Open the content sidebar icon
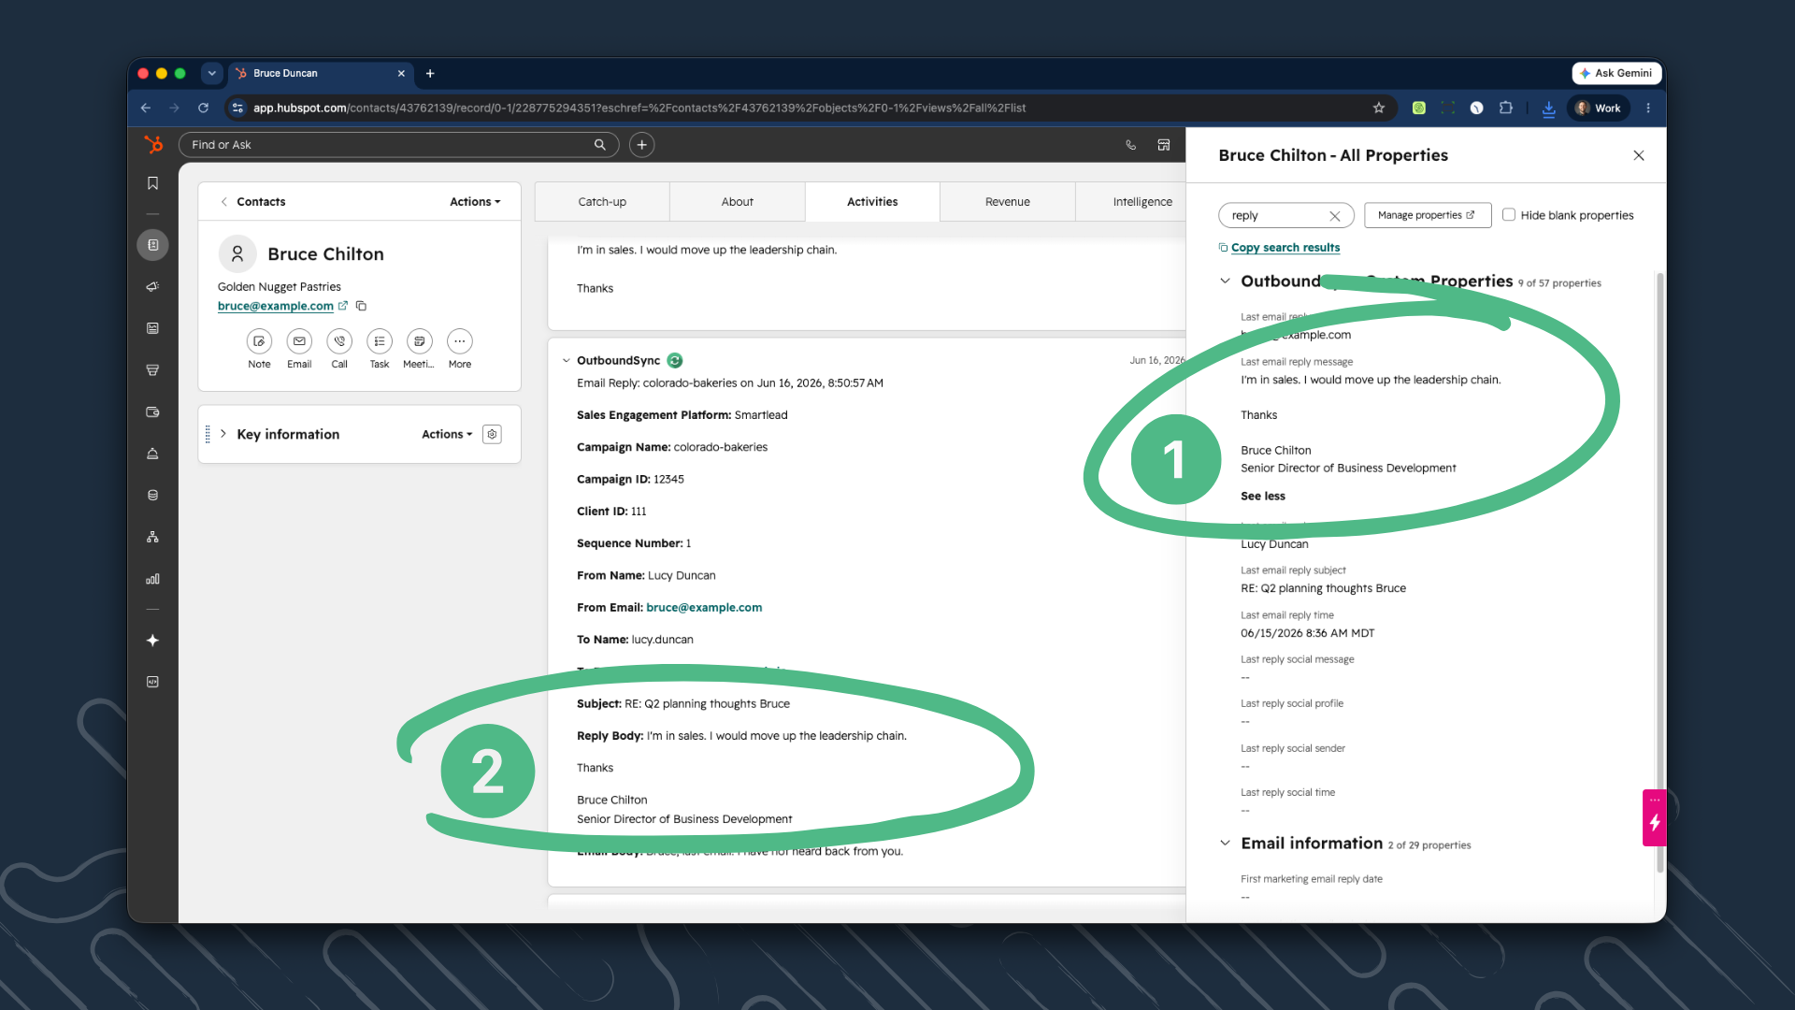This screenshot has height=1010, width=1795. (152, 328)
